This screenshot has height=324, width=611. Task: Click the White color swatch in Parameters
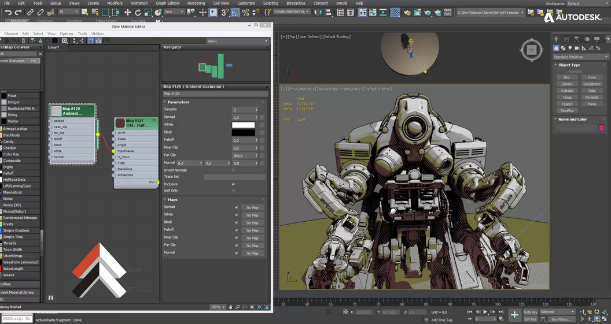click(243, 125)
